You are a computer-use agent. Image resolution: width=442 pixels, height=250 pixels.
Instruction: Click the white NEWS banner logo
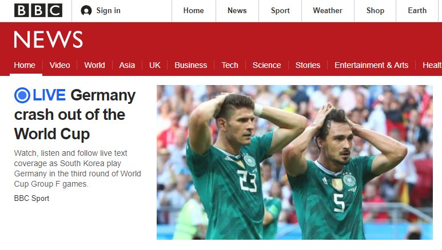(48, 39)
